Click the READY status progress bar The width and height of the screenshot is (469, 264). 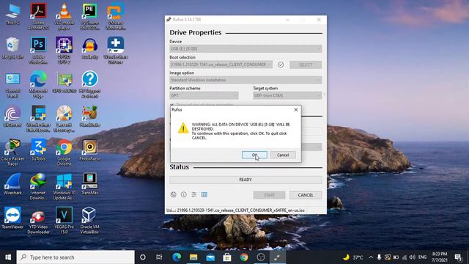click(x=245, y=180)
